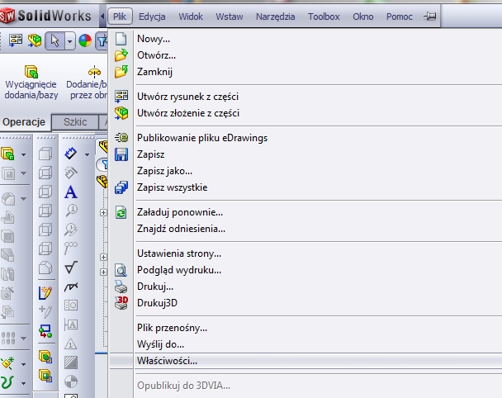
Task: Pin the menu bar with pushpin icon
Action: [x=429, y=17]
